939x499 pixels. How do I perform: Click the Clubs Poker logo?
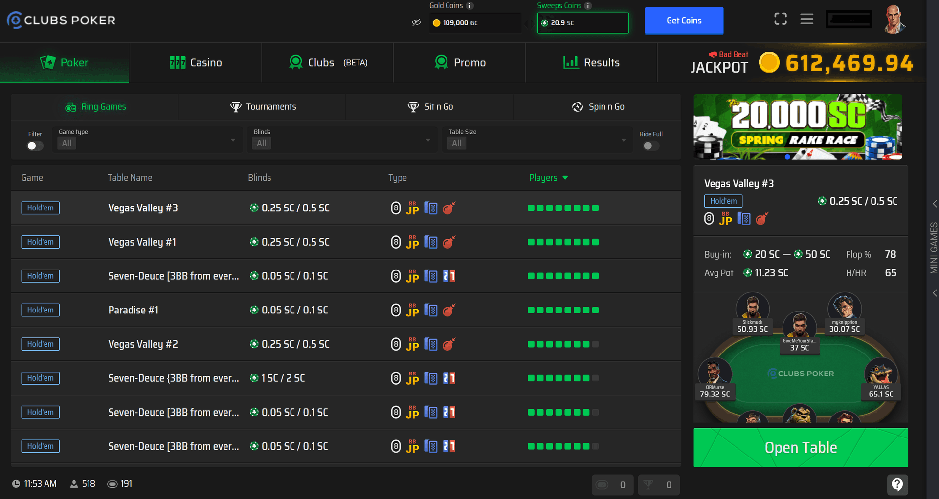point(61,20)
